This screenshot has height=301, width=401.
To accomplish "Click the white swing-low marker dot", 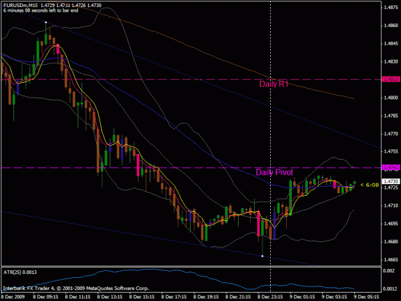I will [262, 256].
